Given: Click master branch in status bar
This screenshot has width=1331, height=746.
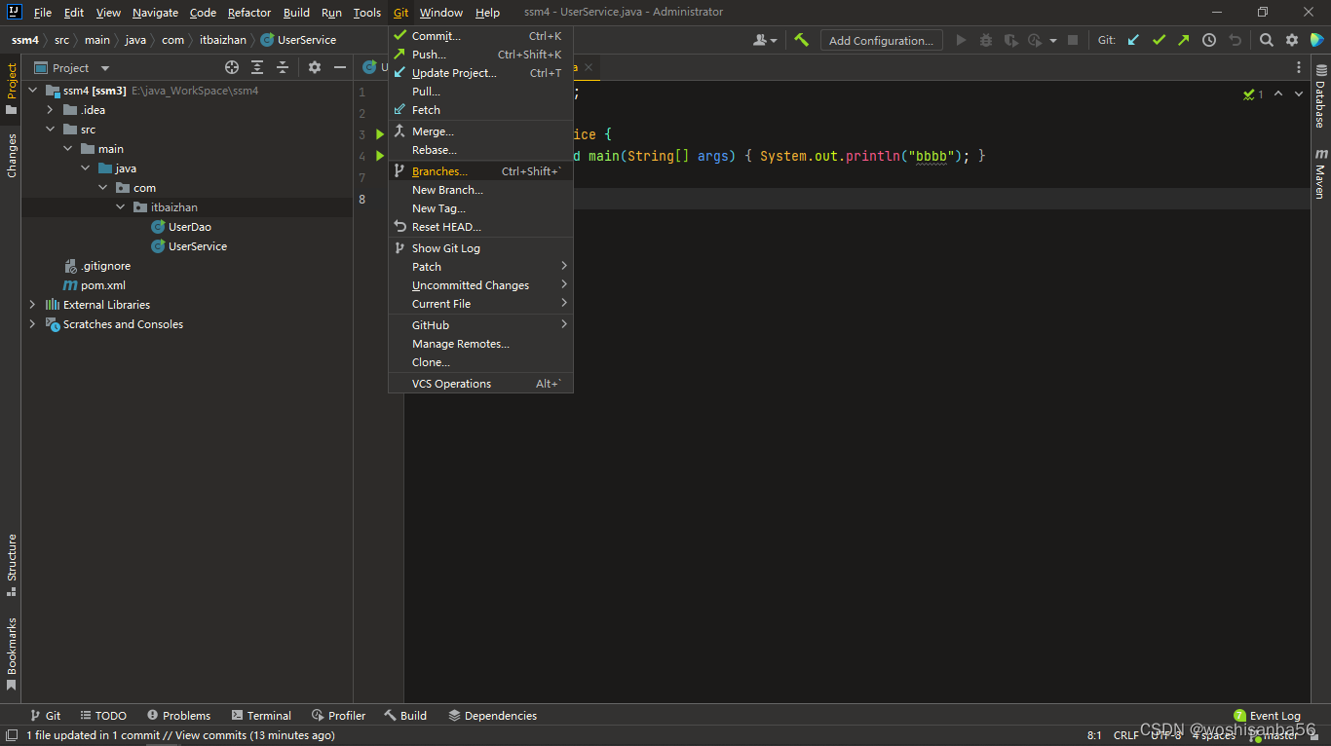Looking at the screenshot, I should (x=1274, y=735).
